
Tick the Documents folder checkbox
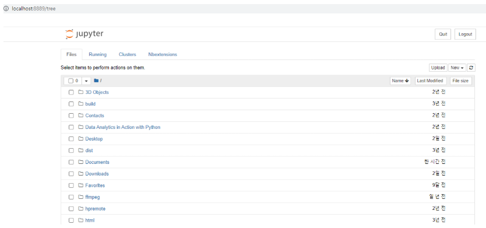coord(71,162)
